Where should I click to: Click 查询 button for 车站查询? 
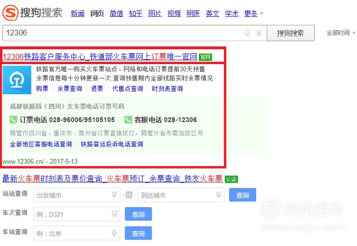(x=138, y=233)
